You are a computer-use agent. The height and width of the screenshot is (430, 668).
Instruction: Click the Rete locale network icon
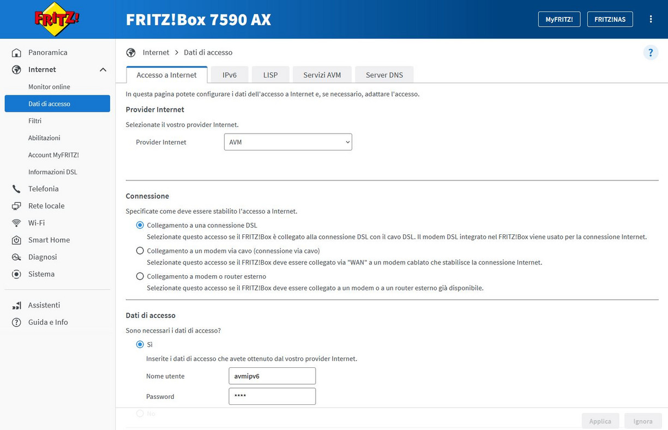(17, 206)
